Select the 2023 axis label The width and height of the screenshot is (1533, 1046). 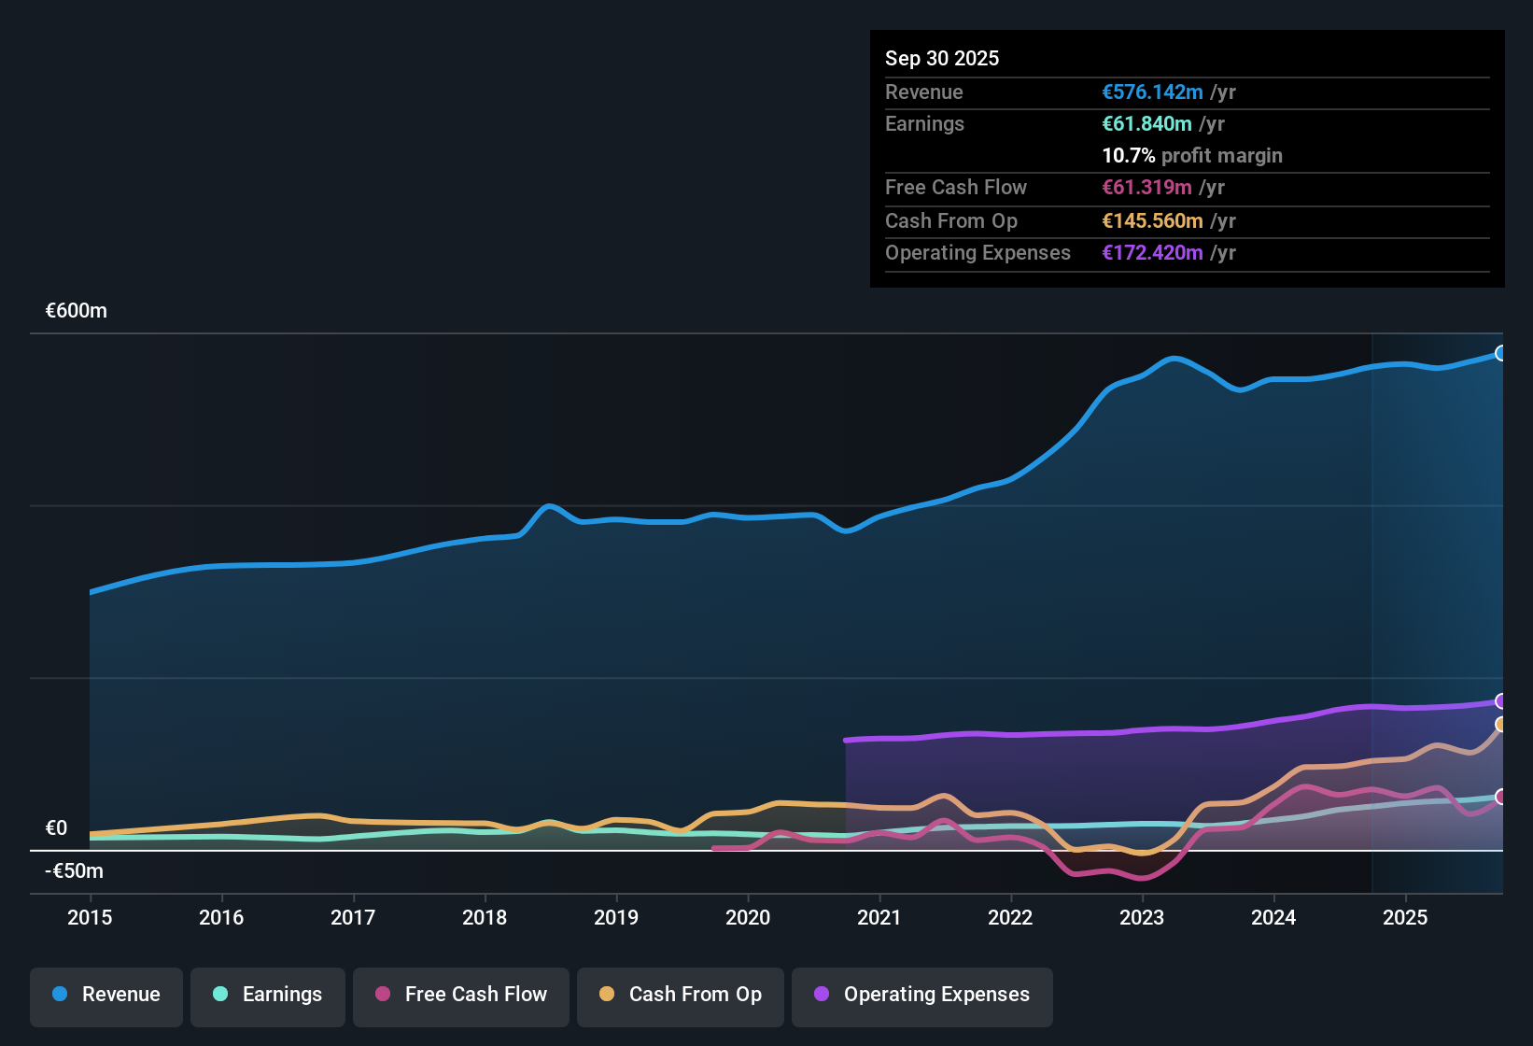tap(1141, 918)
